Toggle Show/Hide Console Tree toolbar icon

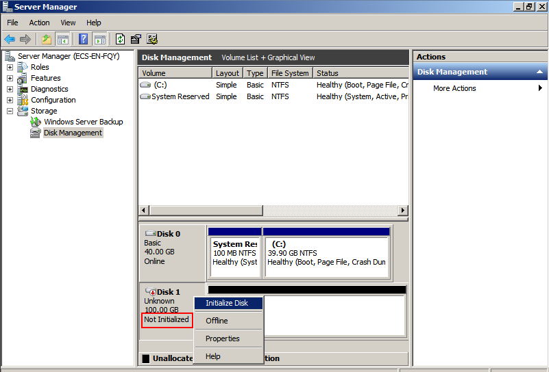63,39
